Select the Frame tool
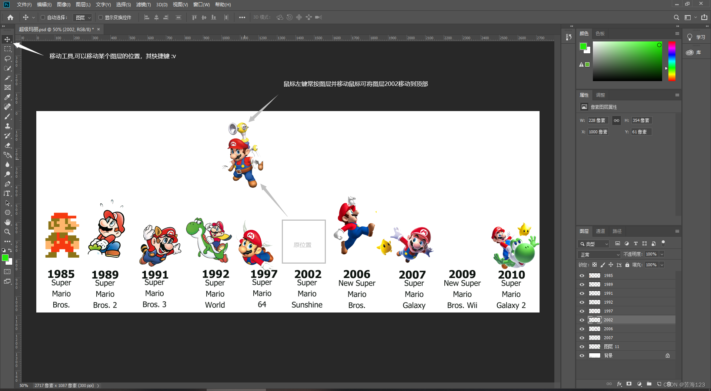Viewport: 711px width, 391px height. coord(7,87)
